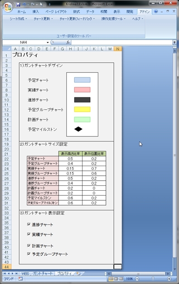Open the 操作支援ツール menu
Viewport: 179px width, 284px height.
113,19
